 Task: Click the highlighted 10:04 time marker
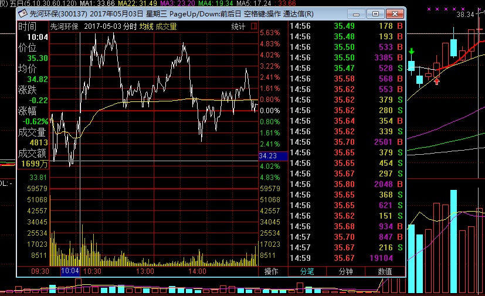click(x=70, y=271)
